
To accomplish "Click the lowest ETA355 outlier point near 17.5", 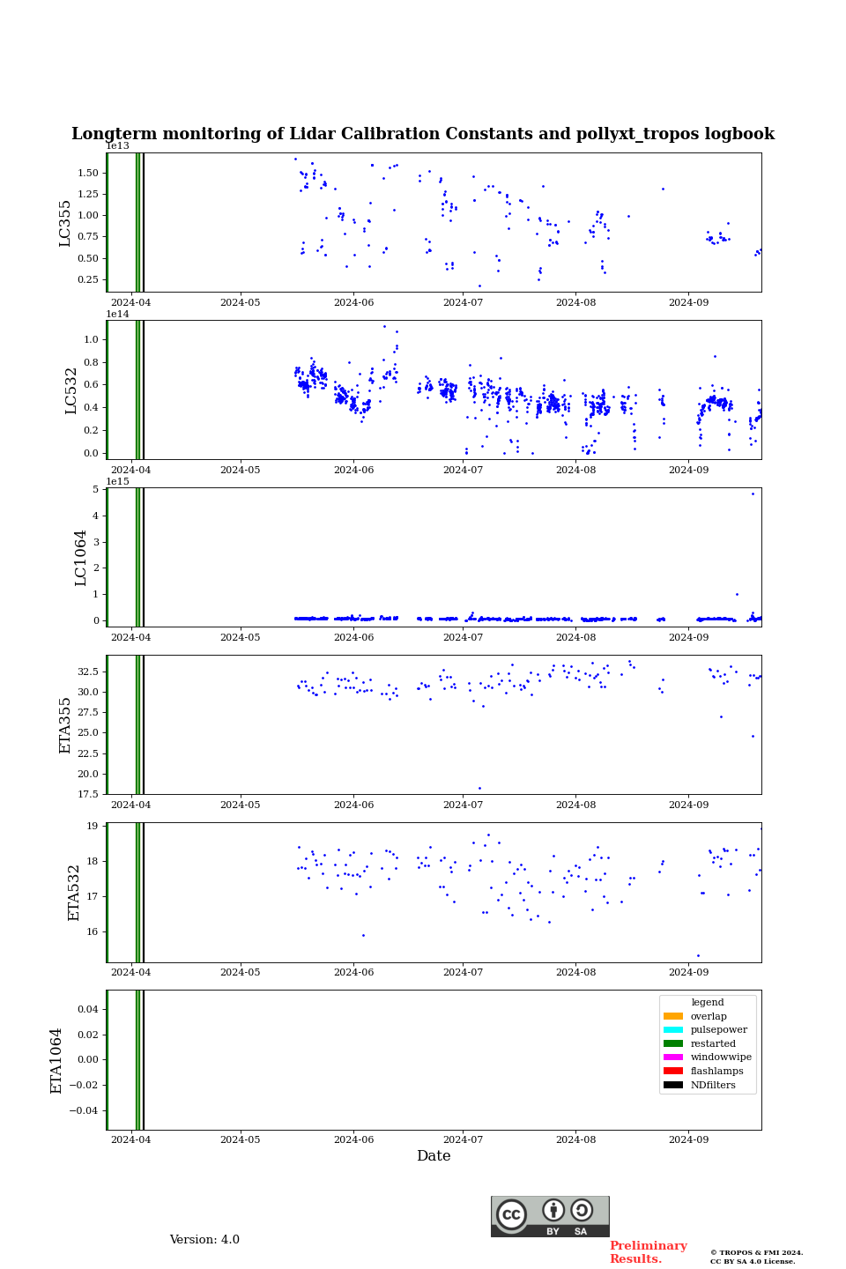I will click(x=479, y=789).
